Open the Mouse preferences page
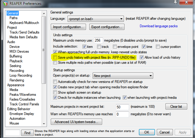The width and height of the screenshot is (195, 138). pyautogui.click(x=14, y=123)
